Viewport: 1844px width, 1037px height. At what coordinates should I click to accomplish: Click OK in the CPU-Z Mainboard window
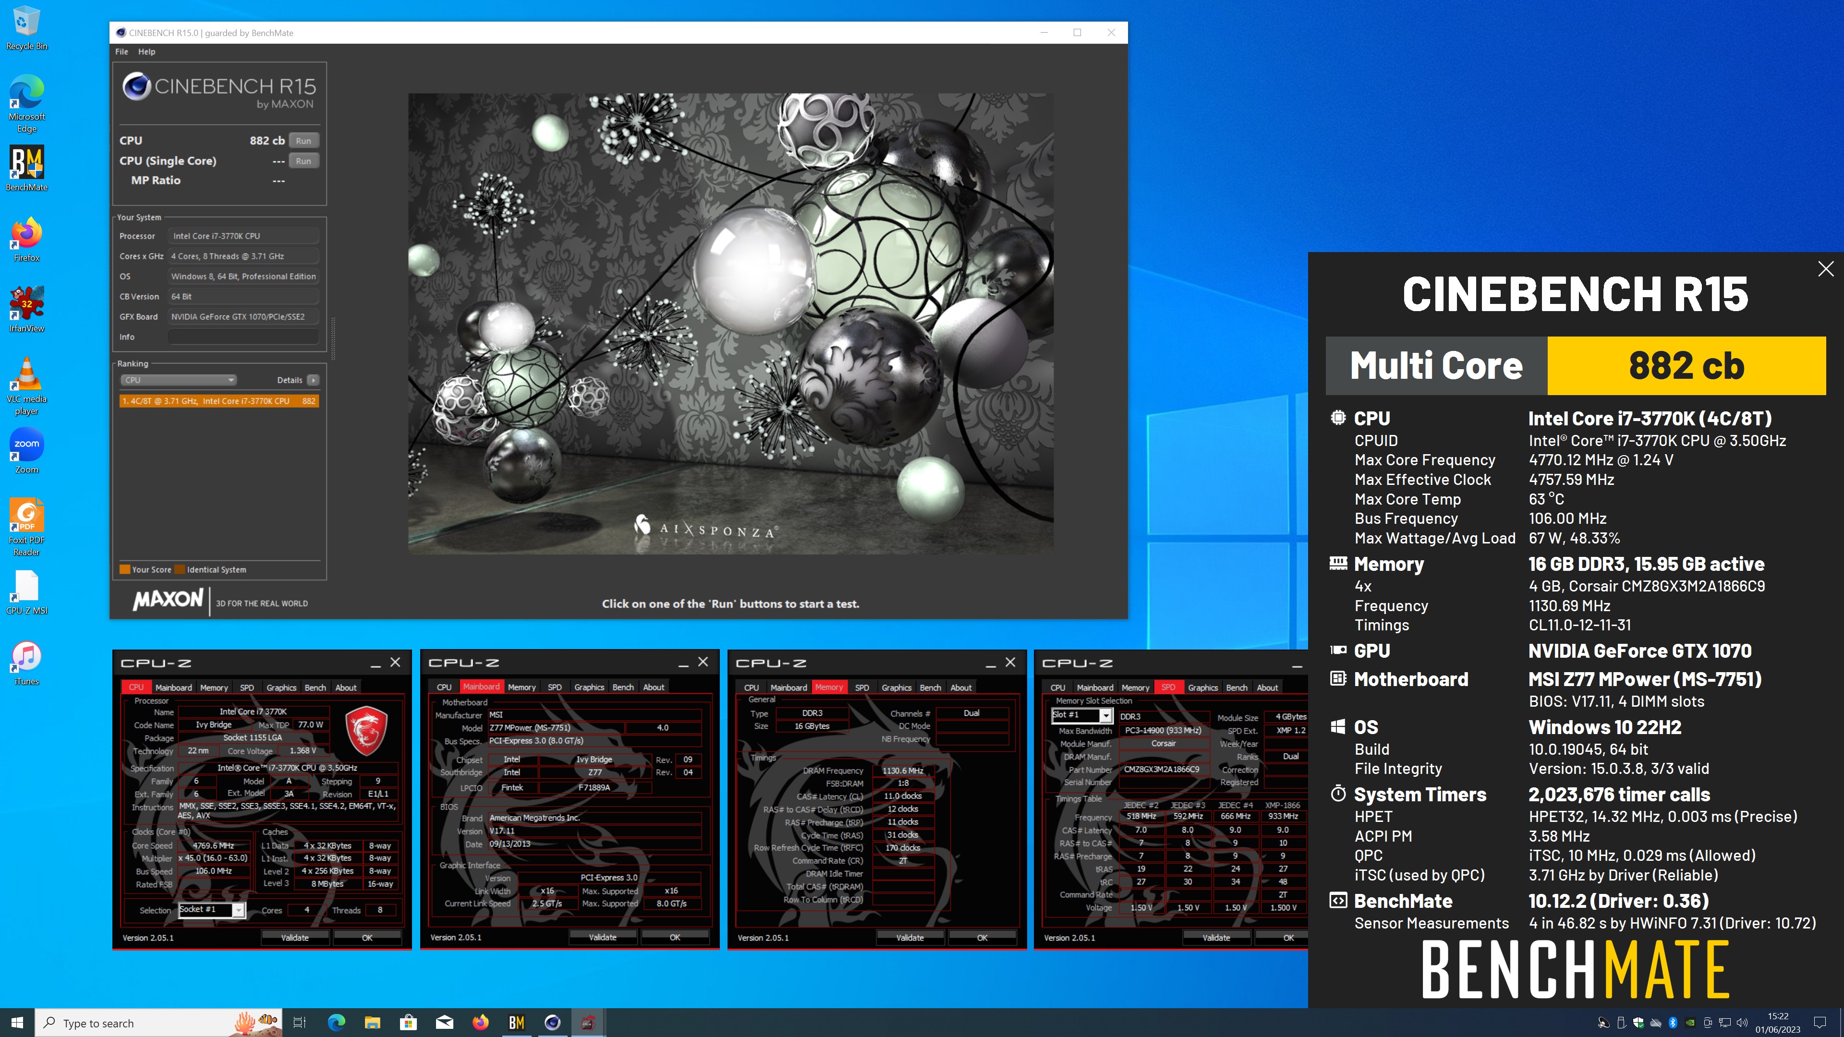[x=674, y=938]
